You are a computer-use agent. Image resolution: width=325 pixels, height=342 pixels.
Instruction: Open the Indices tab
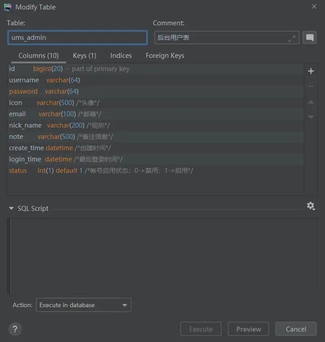(121, 56)
